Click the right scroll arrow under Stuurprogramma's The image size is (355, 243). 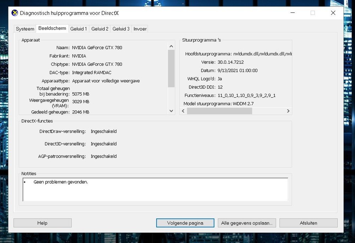pos(288,111)
